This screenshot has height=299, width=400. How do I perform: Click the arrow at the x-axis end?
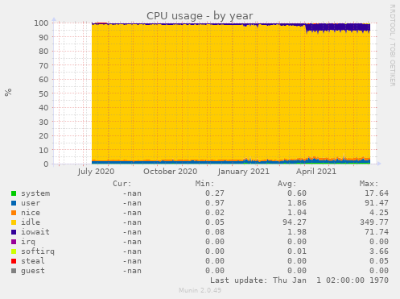pyautogui.click(x=379, y=164)
